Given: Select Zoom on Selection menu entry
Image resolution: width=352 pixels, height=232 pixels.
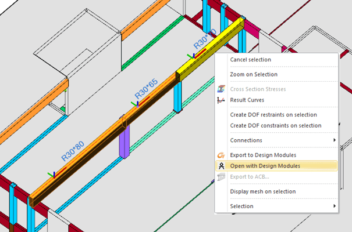Looking at the screenshot, I should click(253, 75).
